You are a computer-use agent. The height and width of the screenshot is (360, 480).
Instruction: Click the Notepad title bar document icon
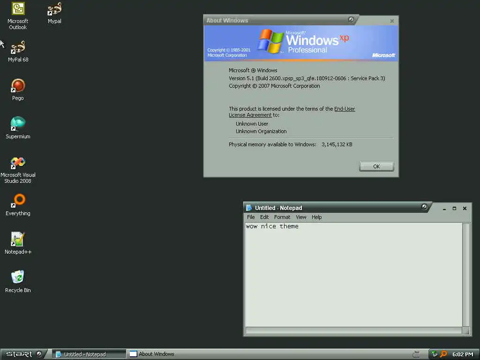249,208
